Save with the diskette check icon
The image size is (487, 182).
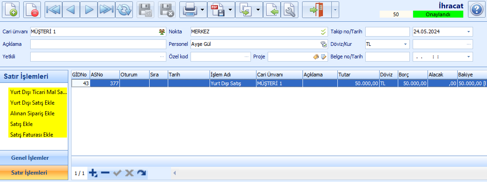pyautogui.click(x=145, y=10)
